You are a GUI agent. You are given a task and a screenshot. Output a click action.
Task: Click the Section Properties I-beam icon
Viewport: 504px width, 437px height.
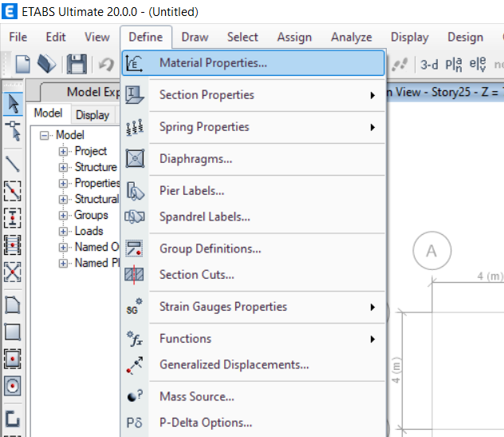(x=134, y=95)
